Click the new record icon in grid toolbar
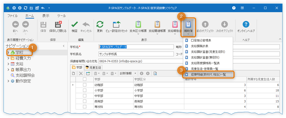The width and height of the screenshot is (286, 118). click(73, 73)
